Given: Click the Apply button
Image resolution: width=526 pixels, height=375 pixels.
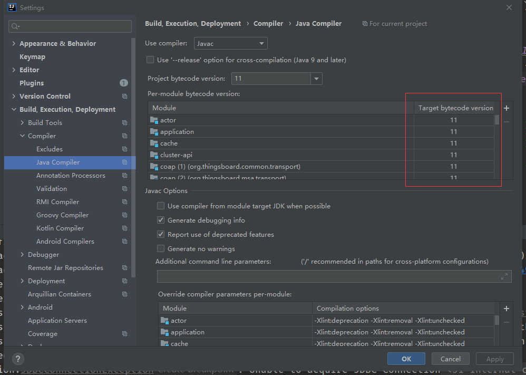Looking at the screenshot, I should pos(495,359).
